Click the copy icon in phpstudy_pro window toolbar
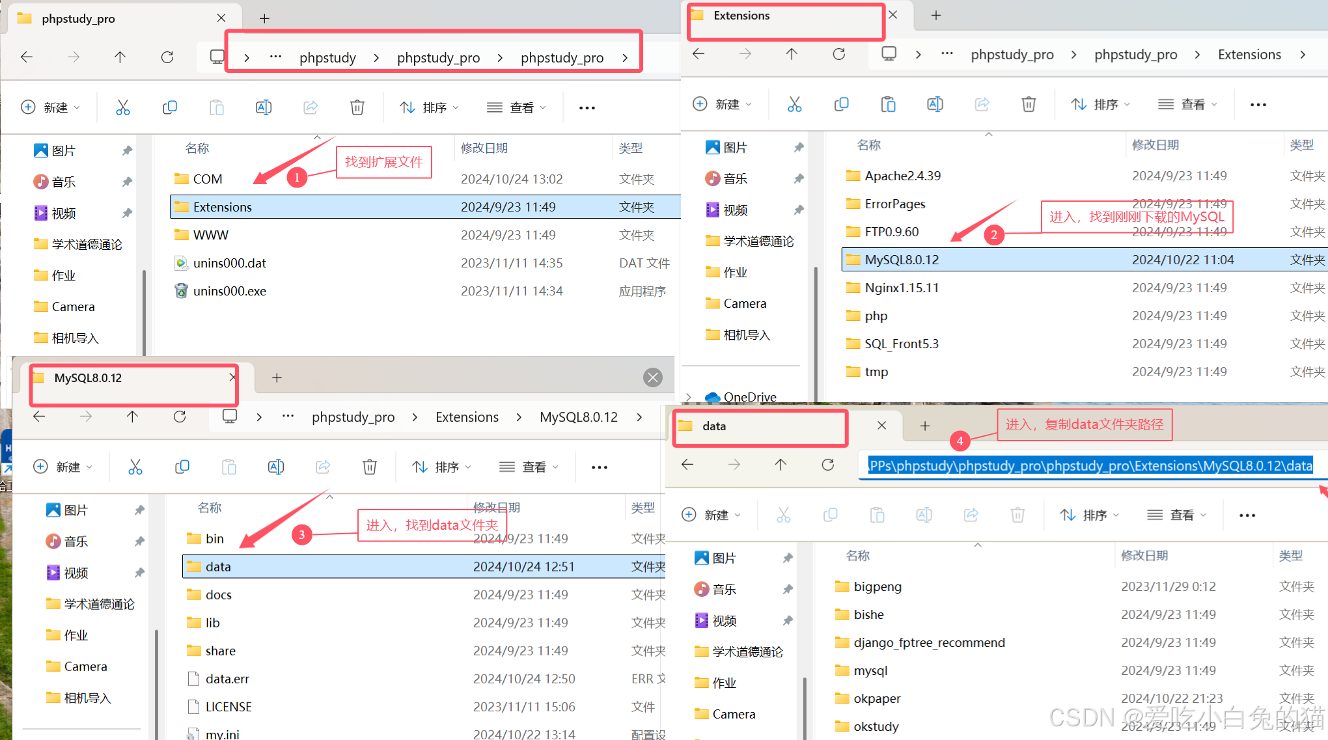 [170, 107]
